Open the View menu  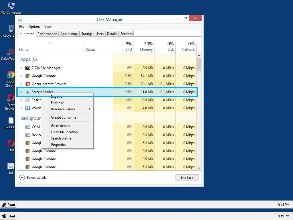[x=48, y=27]
